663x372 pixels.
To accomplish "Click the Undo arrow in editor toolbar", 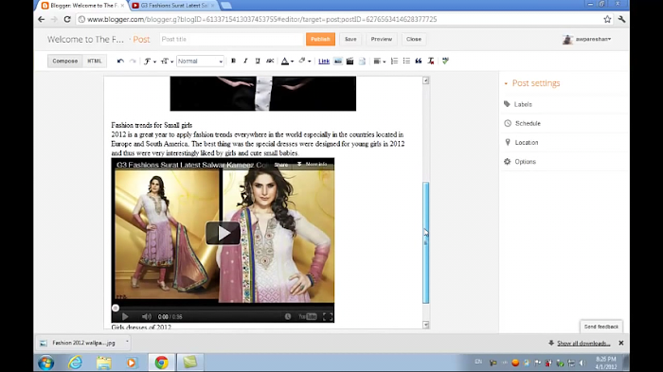I will pyautogui.click(x=120, y=61).
